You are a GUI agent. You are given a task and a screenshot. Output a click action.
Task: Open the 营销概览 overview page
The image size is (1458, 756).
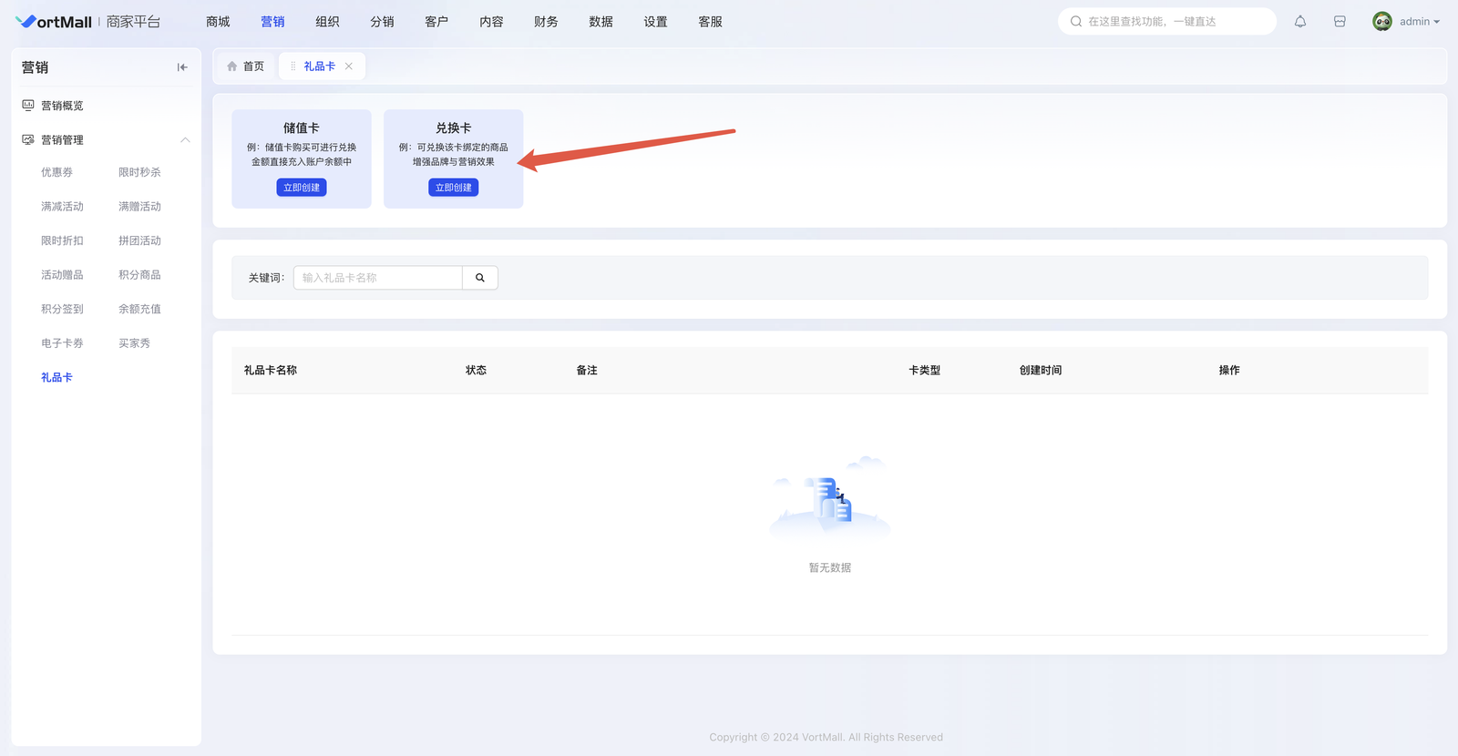[62, 106]
